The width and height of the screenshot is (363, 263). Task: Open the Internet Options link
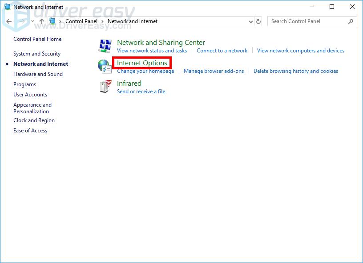click(x=142, y=63)
